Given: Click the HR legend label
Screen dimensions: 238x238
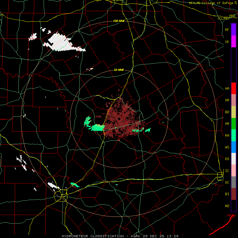Looking at the screenshot, I should point(227,124).
